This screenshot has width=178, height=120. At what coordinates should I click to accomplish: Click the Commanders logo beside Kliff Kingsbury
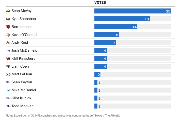tap(8, 59)
